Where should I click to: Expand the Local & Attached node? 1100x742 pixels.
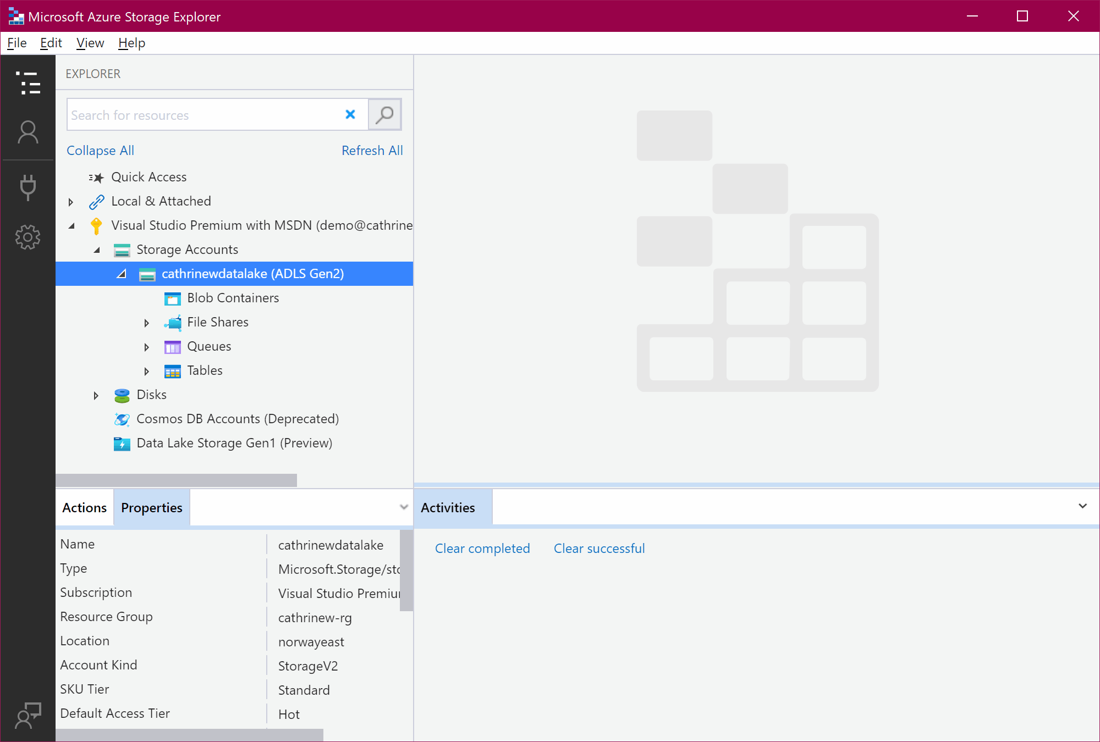(x=70, y=202)
